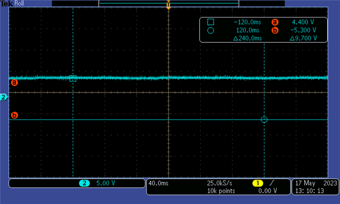Click the 10k points record length readout
340x204 pixels.
pos(221,191)
